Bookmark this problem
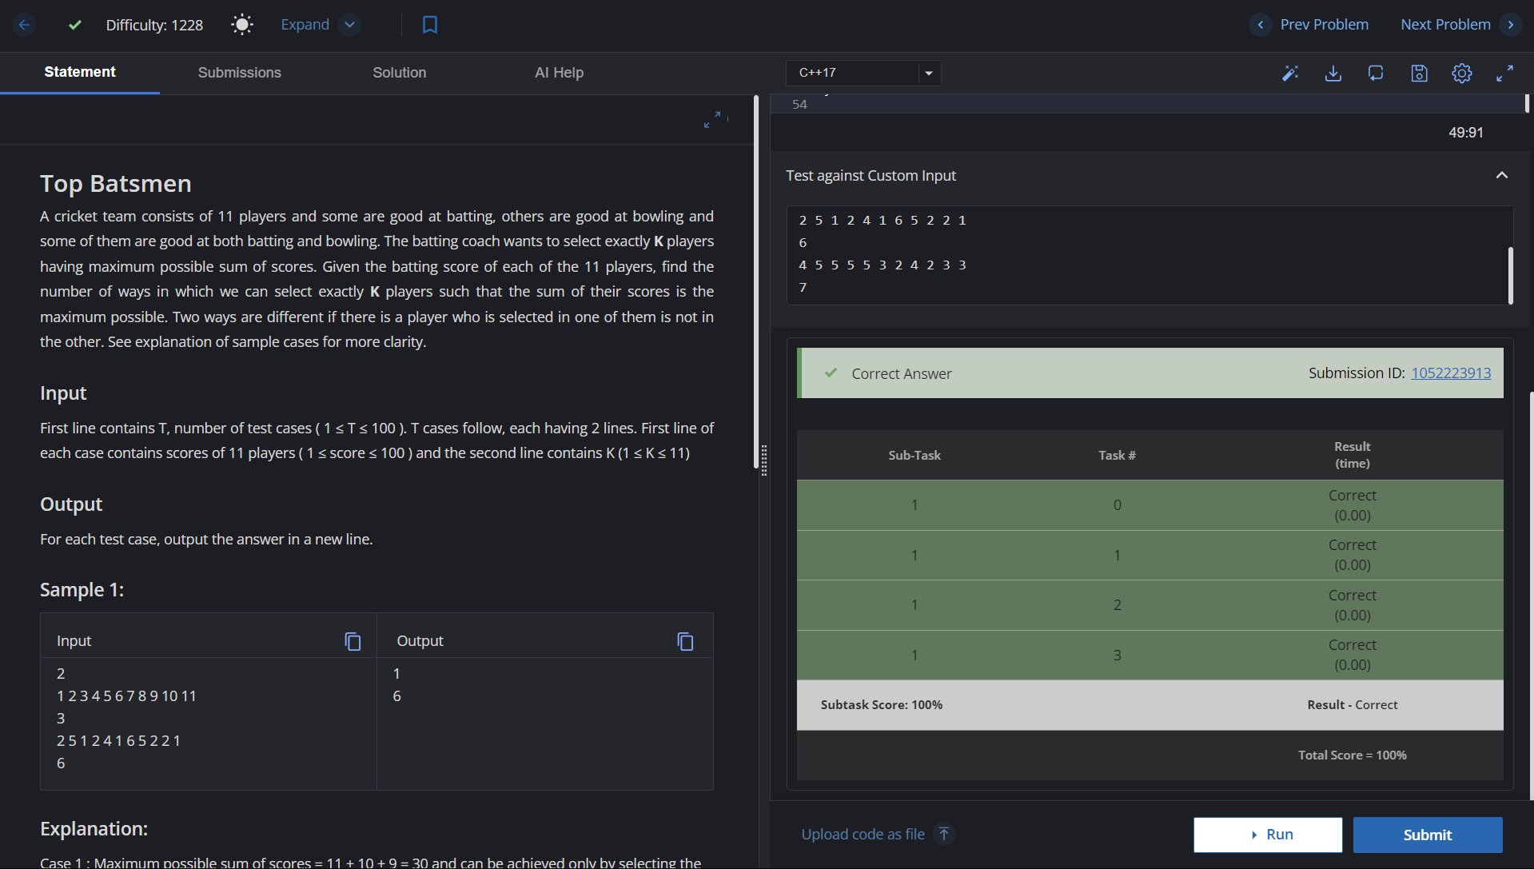Screen dimensions: 1534x869 click(429, 25)
